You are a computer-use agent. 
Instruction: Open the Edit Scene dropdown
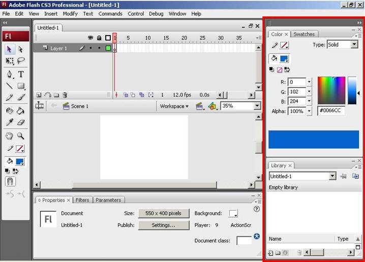[199, 106]
